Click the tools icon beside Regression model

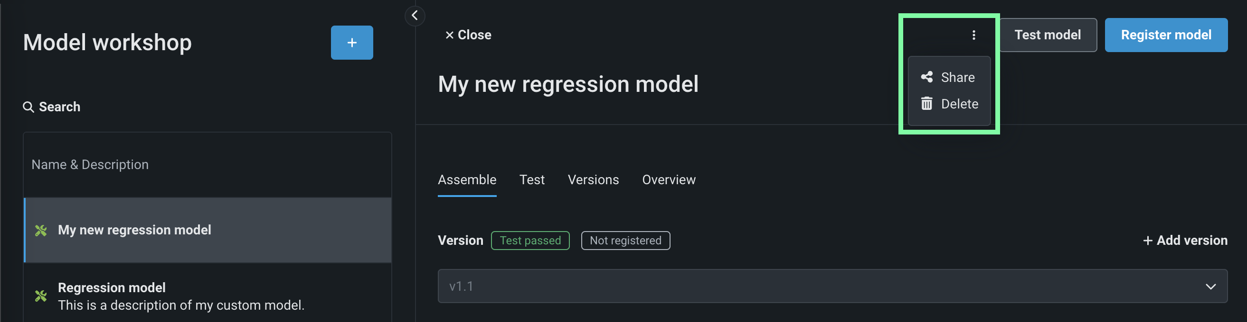pos(41,295)
